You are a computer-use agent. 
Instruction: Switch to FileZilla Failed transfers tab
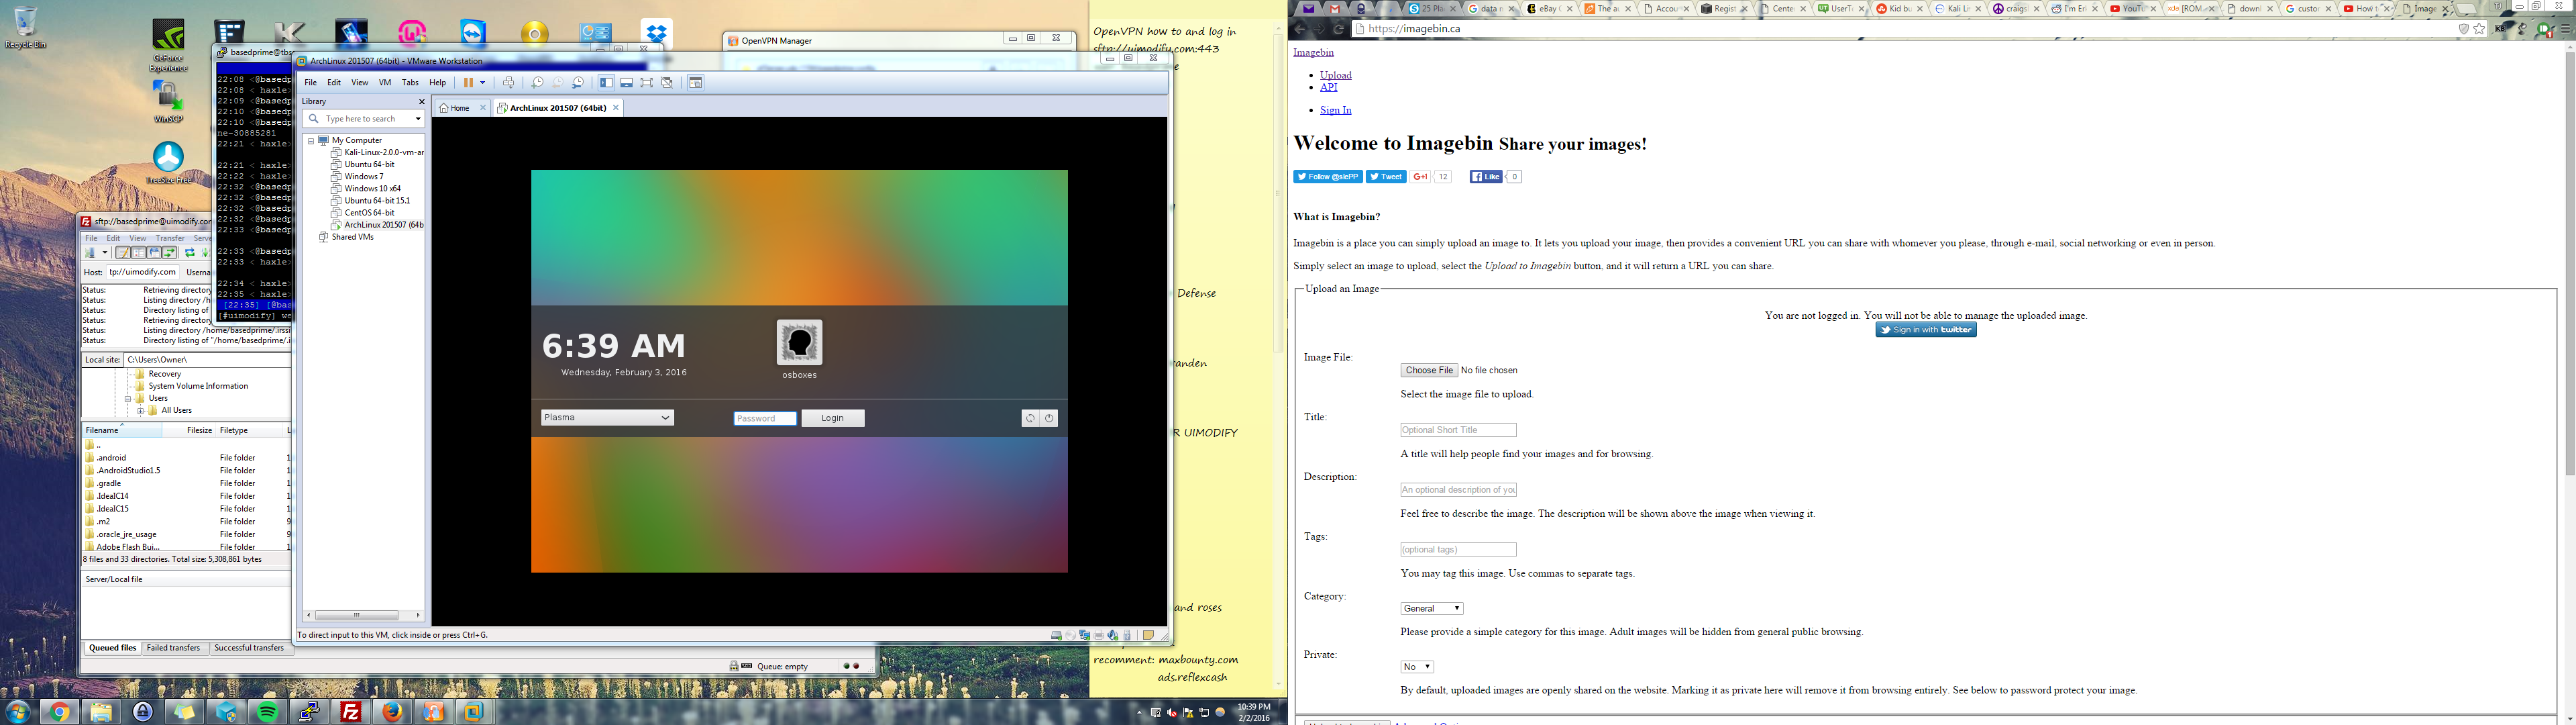coord(173,648)
